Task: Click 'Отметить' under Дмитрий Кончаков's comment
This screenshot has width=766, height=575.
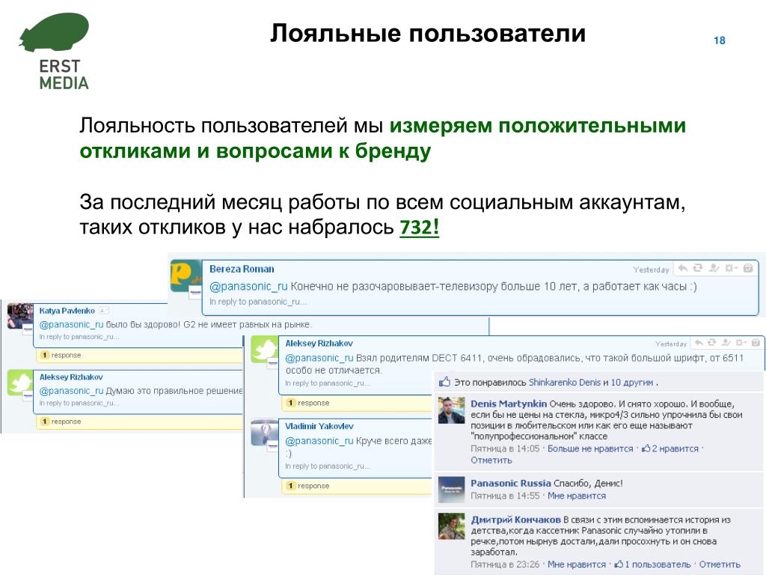Action: click(720, 565)
